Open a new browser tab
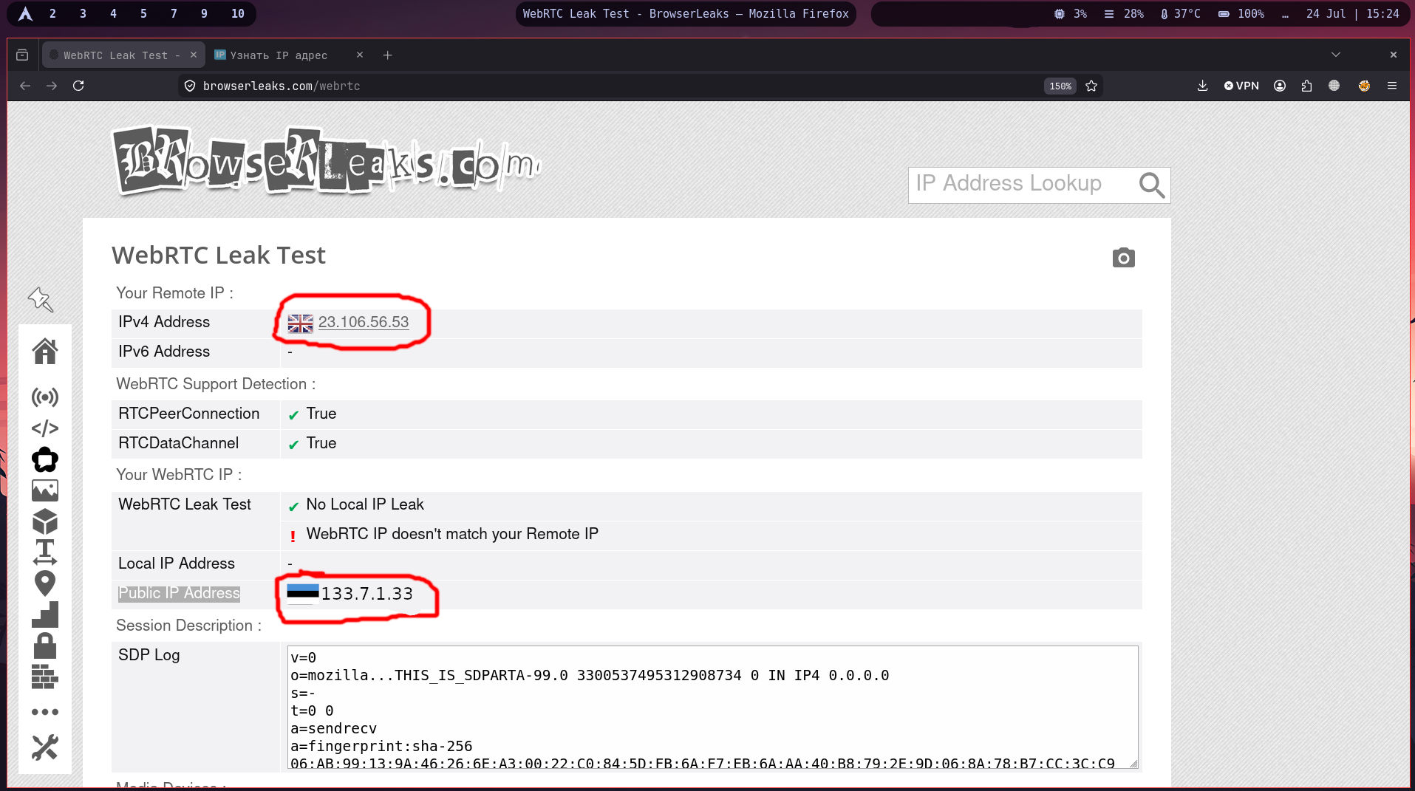 coord(387,55)
